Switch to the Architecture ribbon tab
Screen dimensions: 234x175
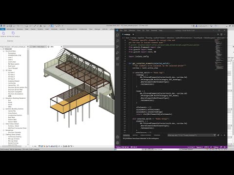(11, 29)
